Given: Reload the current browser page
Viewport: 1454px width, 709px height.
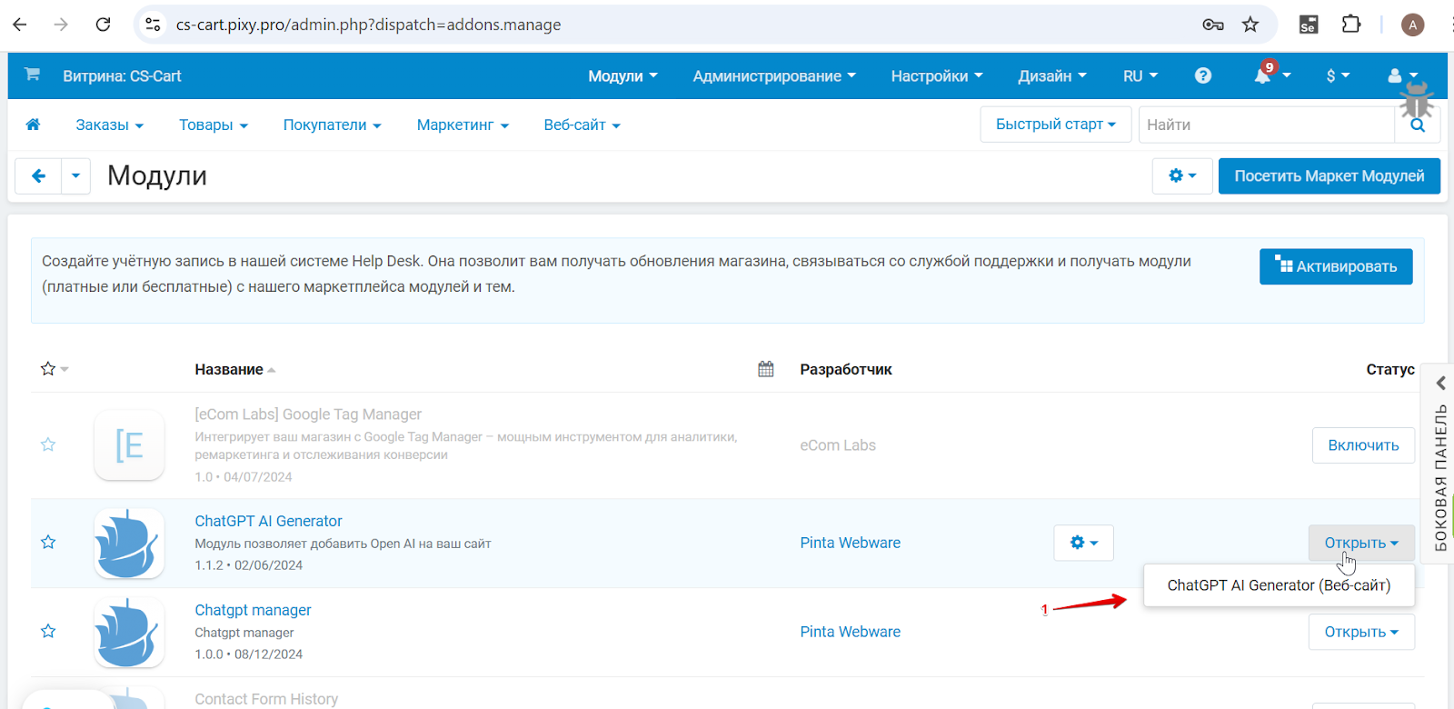Looking at the screenshot, I should click(103, 25).
